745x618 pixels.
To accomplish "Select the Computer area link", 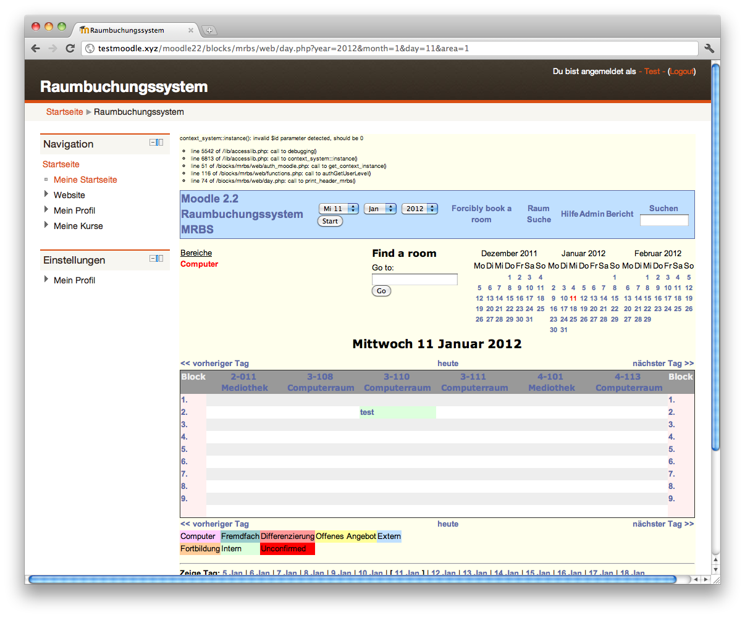I will [199, 264].
